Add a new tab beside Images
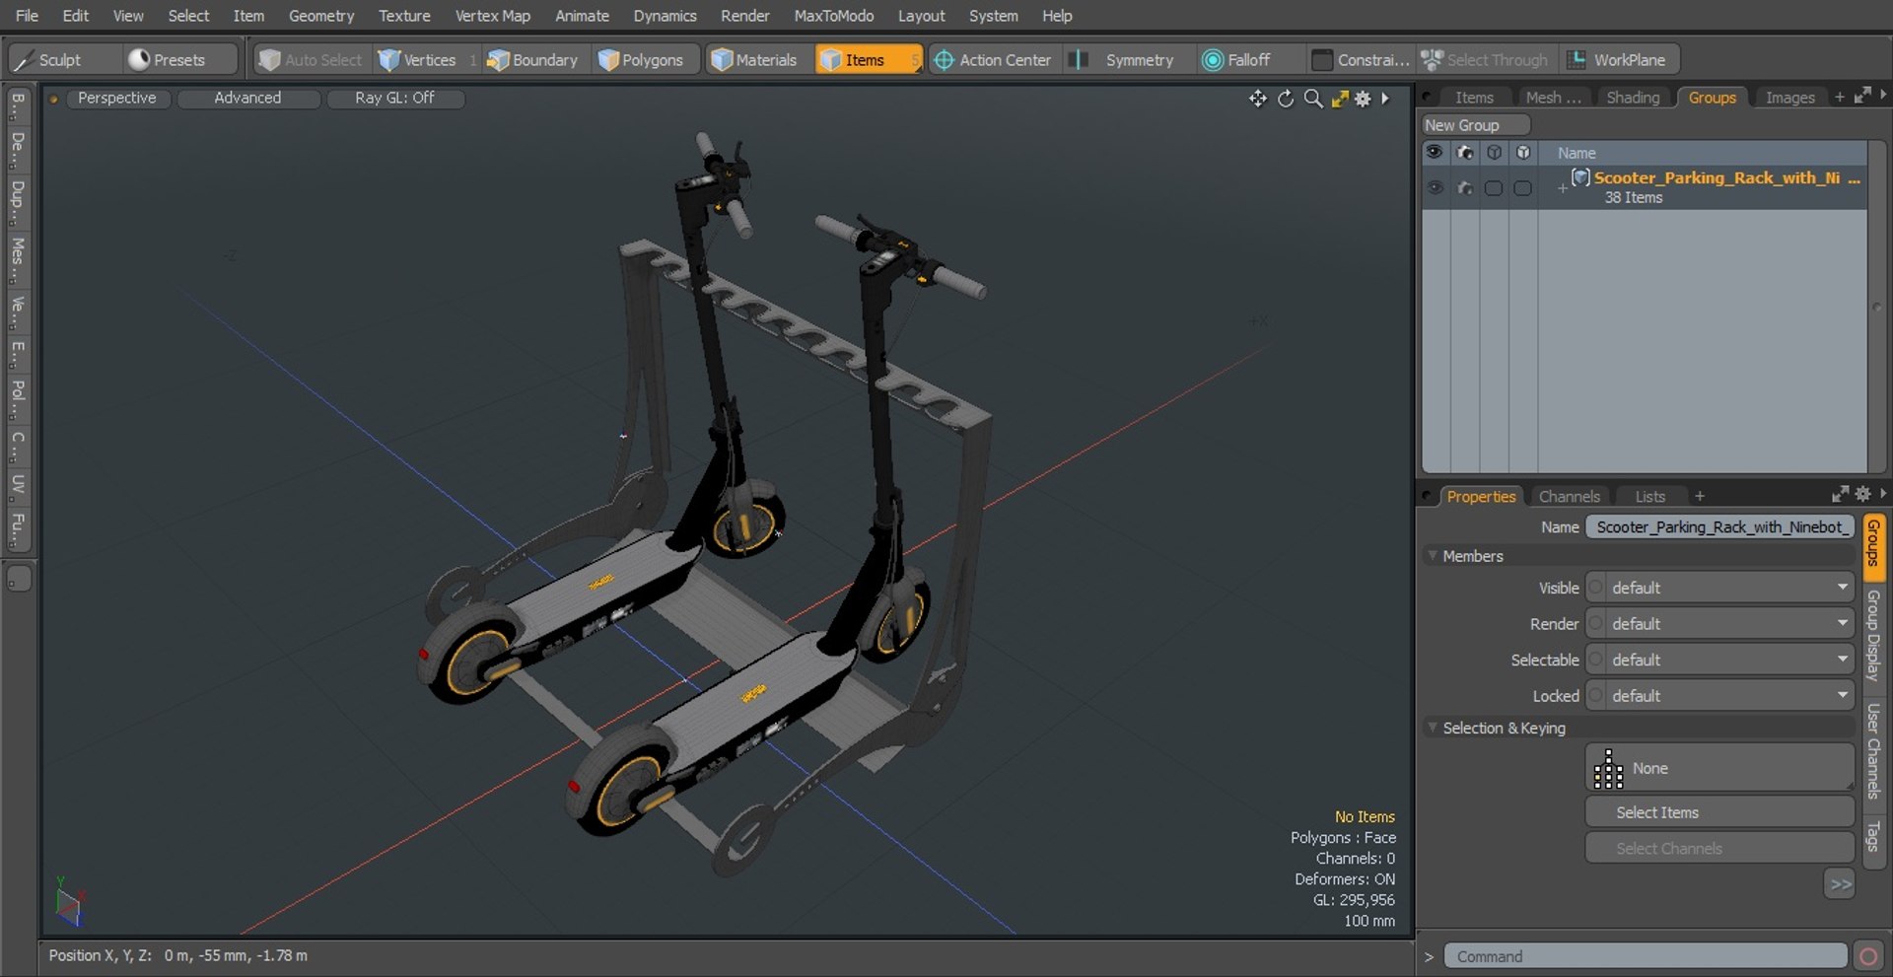This screenshot has height=977, width=1893. (1839, 97)
